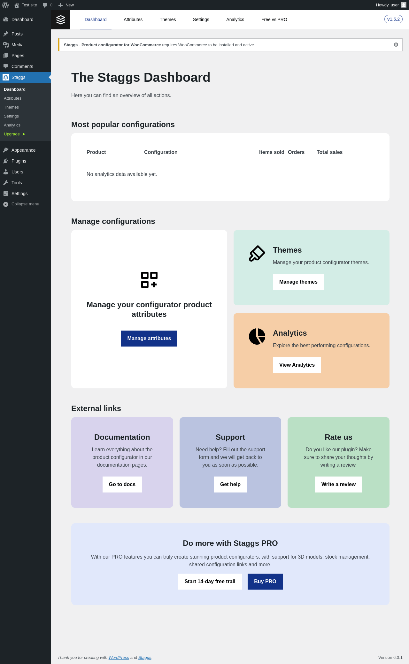The width and height of the screenshot is (409, 664).
Task: Click Upgrade in the Staggs submenu
Action: pos(12,134)
